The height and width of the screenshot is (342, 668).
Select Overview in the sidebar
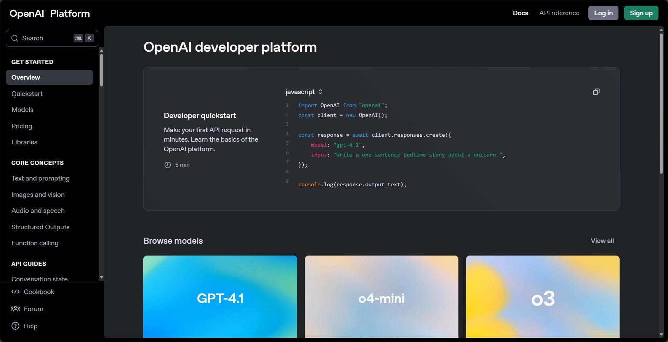(50, 77)
